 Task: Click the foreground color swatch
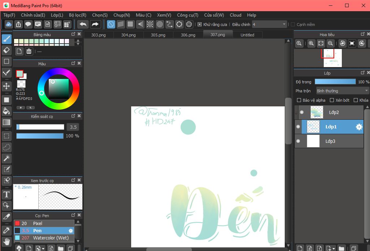[20, 74]
